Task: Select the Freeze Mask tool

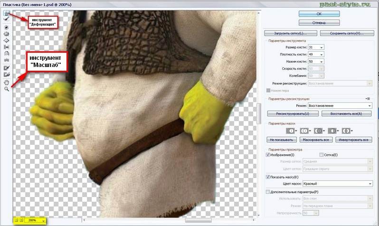Action: click(7, 68)
